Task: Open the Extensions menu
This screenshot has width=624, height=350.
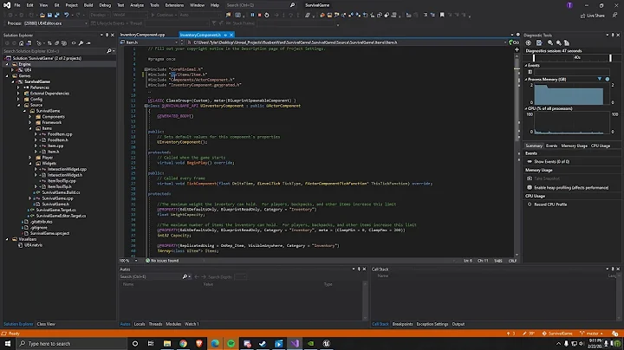Action: coord(174,5)
